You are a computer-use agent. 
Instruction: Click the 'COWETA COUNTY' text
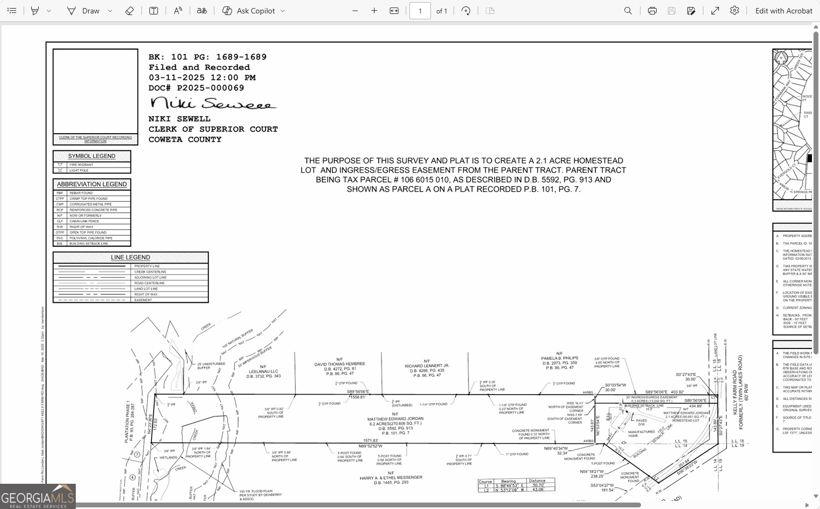tap(185, 139)
